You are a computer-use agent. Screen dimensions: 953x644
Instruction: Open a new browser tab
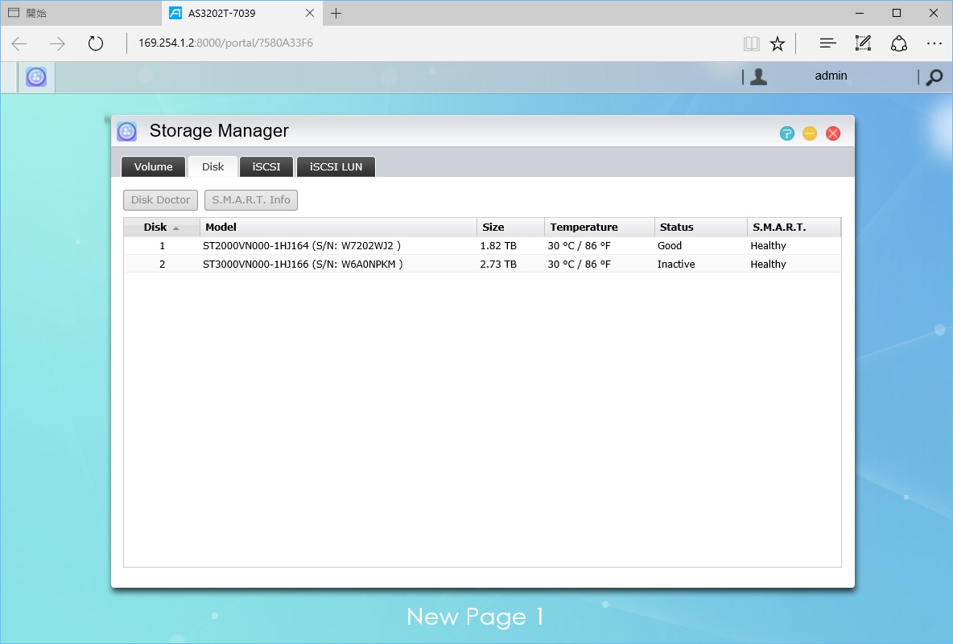336,13
